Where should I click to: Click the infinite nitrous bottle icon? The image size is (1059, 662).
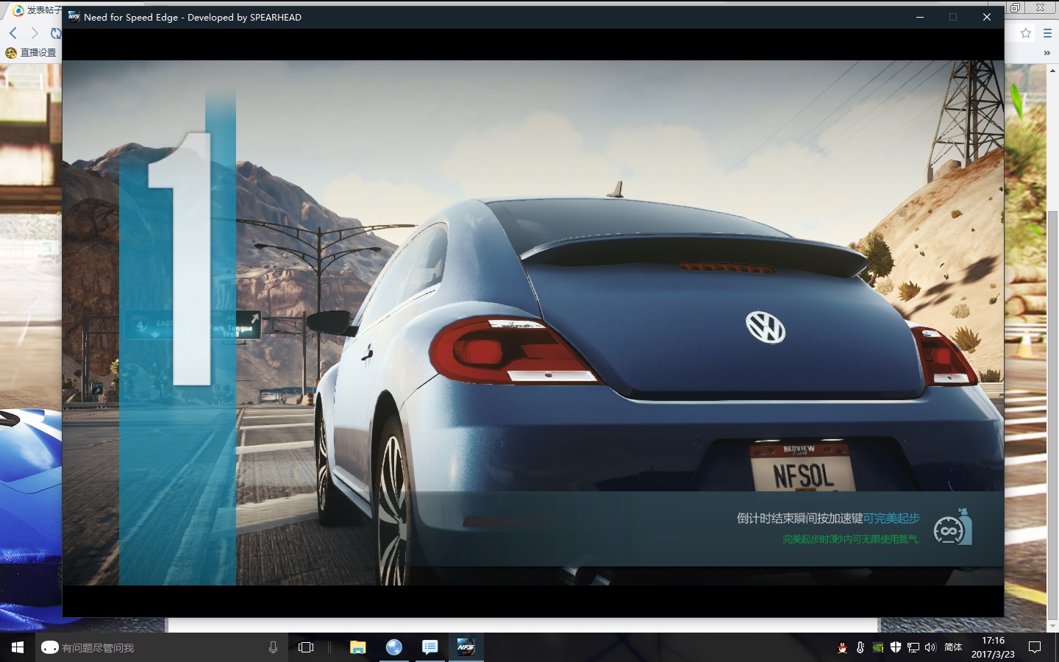pyautogui.click(x=952, y=527)
